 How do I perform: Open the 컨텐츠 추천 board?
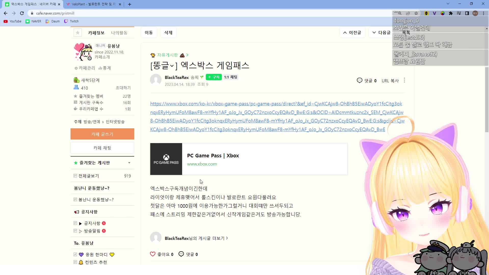pos(93,262)
